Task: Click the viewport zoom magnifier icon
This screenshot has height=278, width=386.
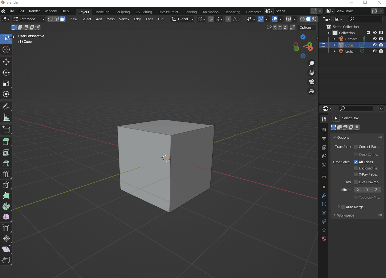Action: pos(312,63)
